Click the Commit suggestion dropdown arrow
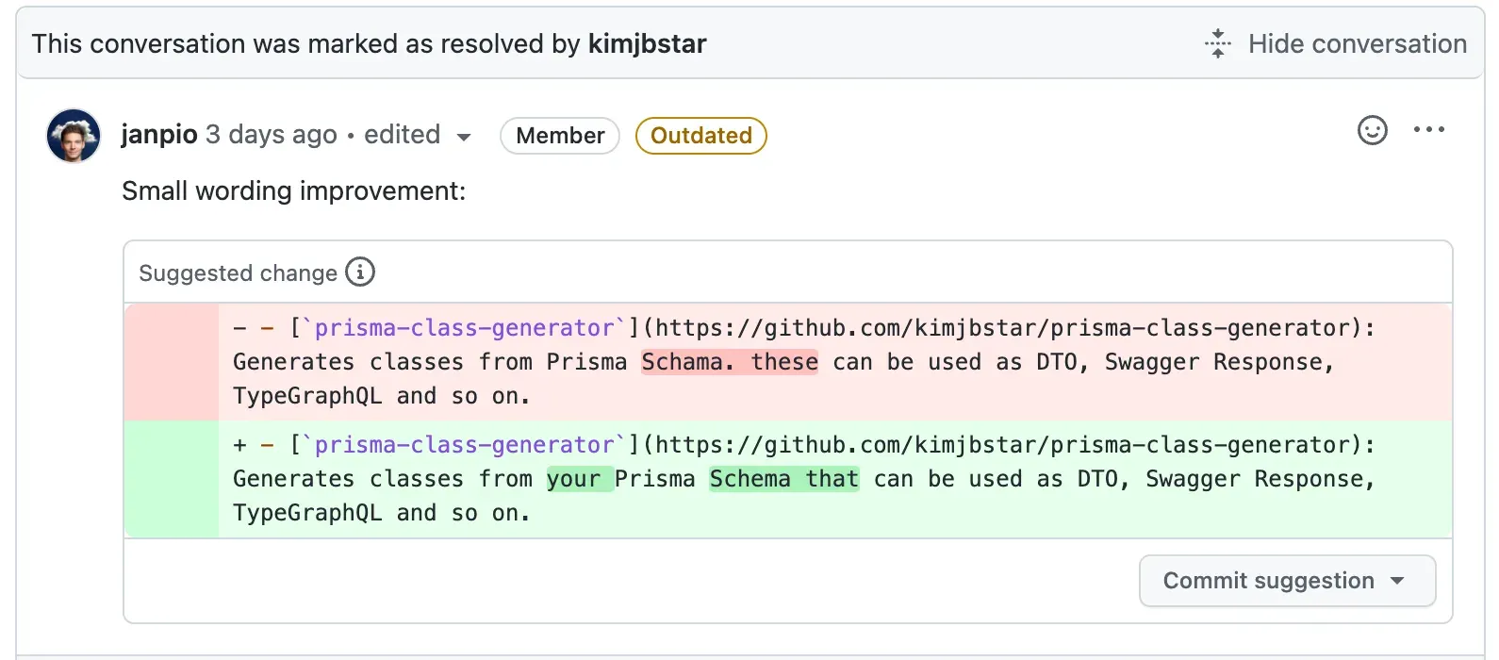 (x=1397, y=581)
